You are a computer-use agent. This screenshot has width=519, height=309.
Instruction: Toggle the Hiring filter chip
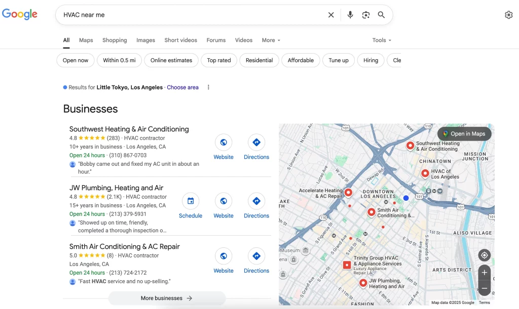click(x=370, y=60)
